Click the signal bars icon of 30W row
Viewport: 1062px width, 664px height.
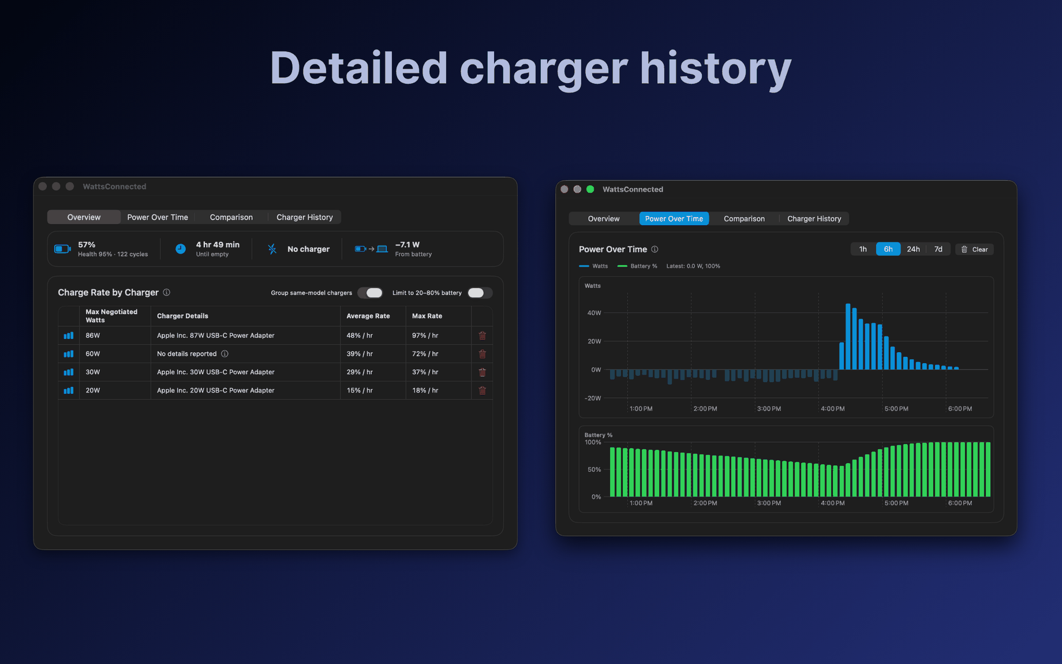tap(69, 372)
